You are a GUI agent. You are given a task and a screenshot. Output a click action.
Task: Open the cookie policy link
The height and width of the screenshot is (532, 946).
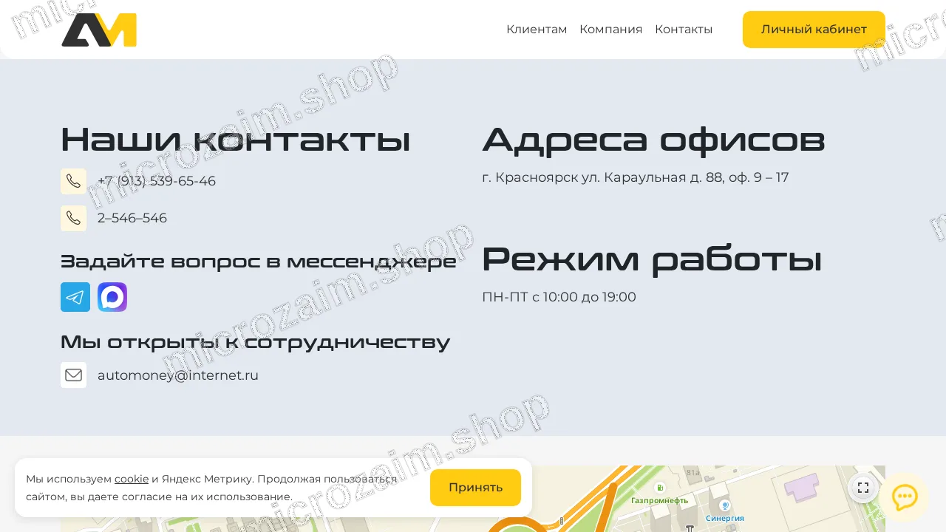(132, 479)
